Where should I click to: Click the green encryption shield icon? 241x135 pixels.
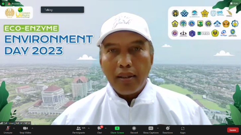tap(3, 4)
